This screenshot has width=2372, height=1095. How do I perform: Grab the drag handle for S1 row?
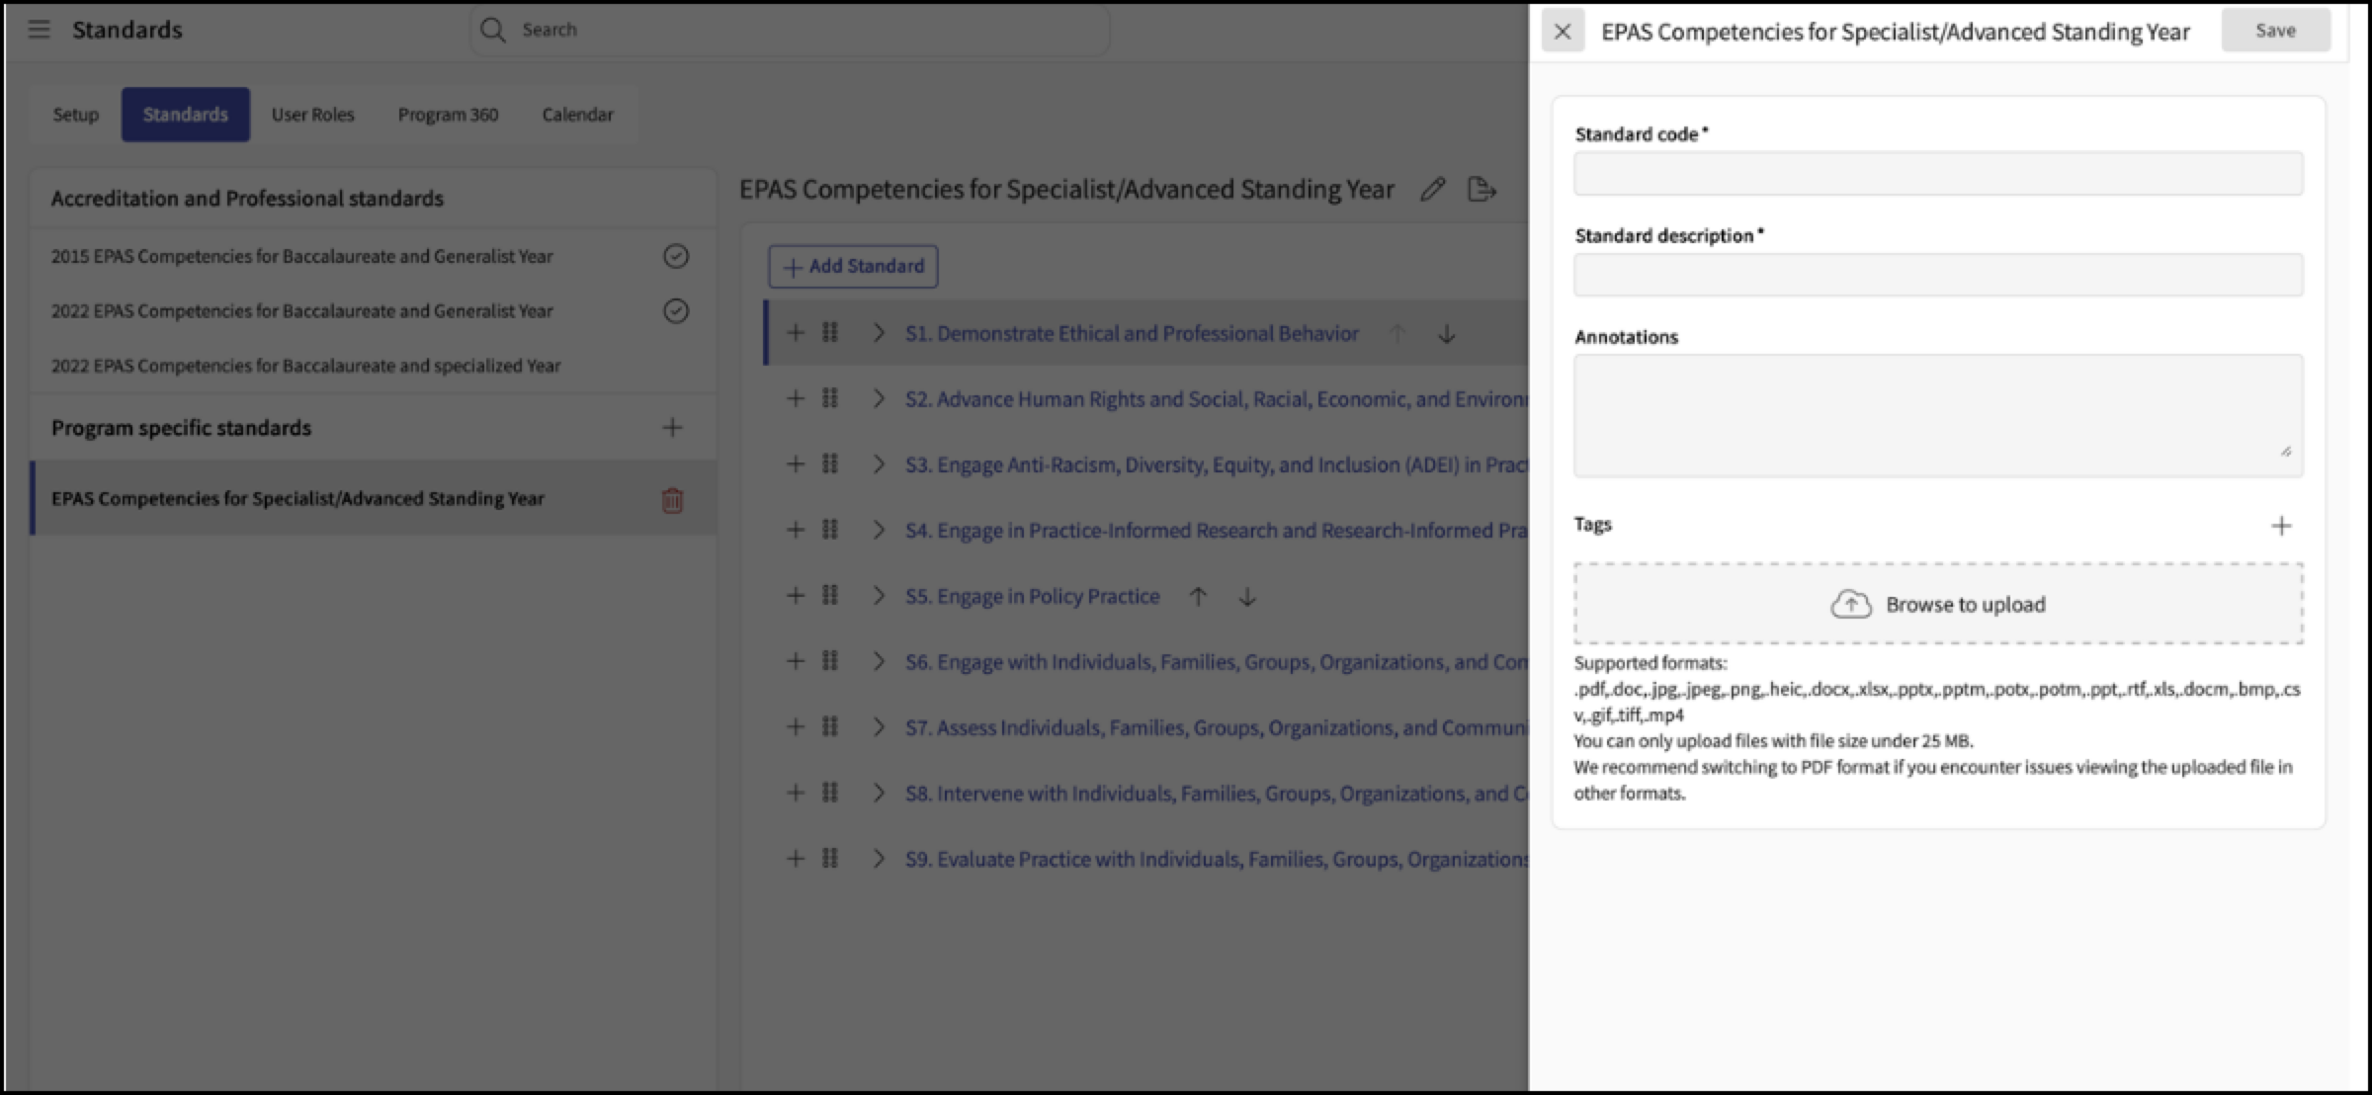tap(830, 333)
